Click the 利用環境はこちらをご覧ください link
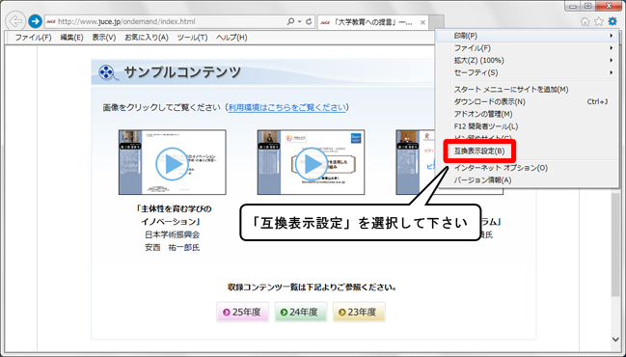 click(x=287, y=107)
